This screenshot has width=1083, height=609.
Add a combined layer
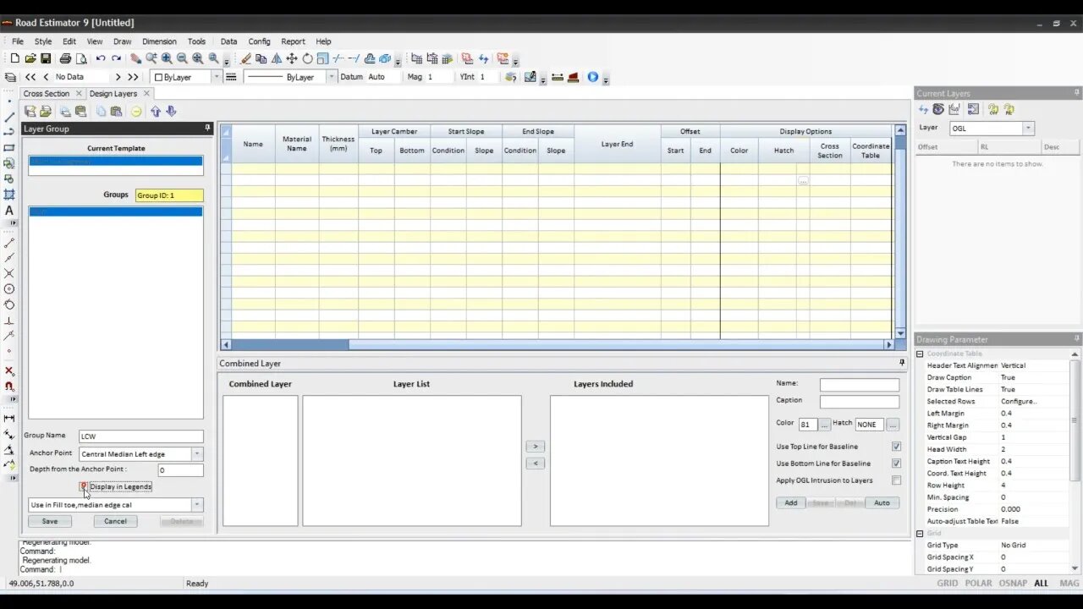point(791,502)
